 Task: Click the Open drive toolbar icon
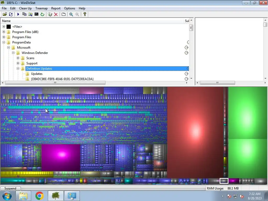[x=5, y=14]
